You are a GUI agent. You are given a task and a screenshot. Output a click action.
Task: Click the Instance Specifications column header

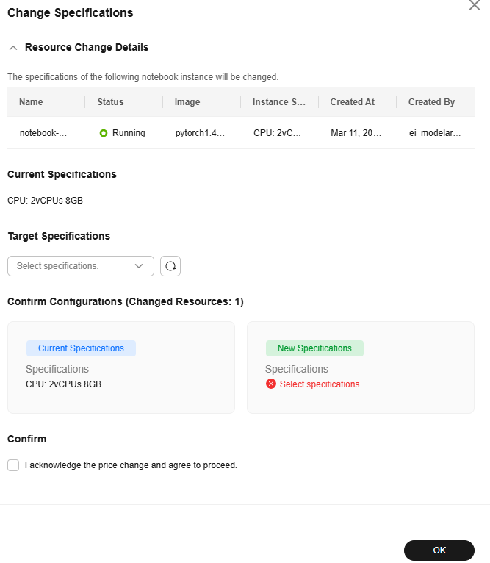click(x=279, y=102)
